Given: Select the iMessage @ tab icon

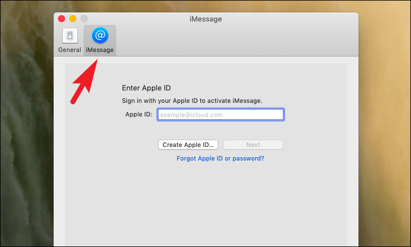Looking at the screenshot, I should tap(100, 35).
